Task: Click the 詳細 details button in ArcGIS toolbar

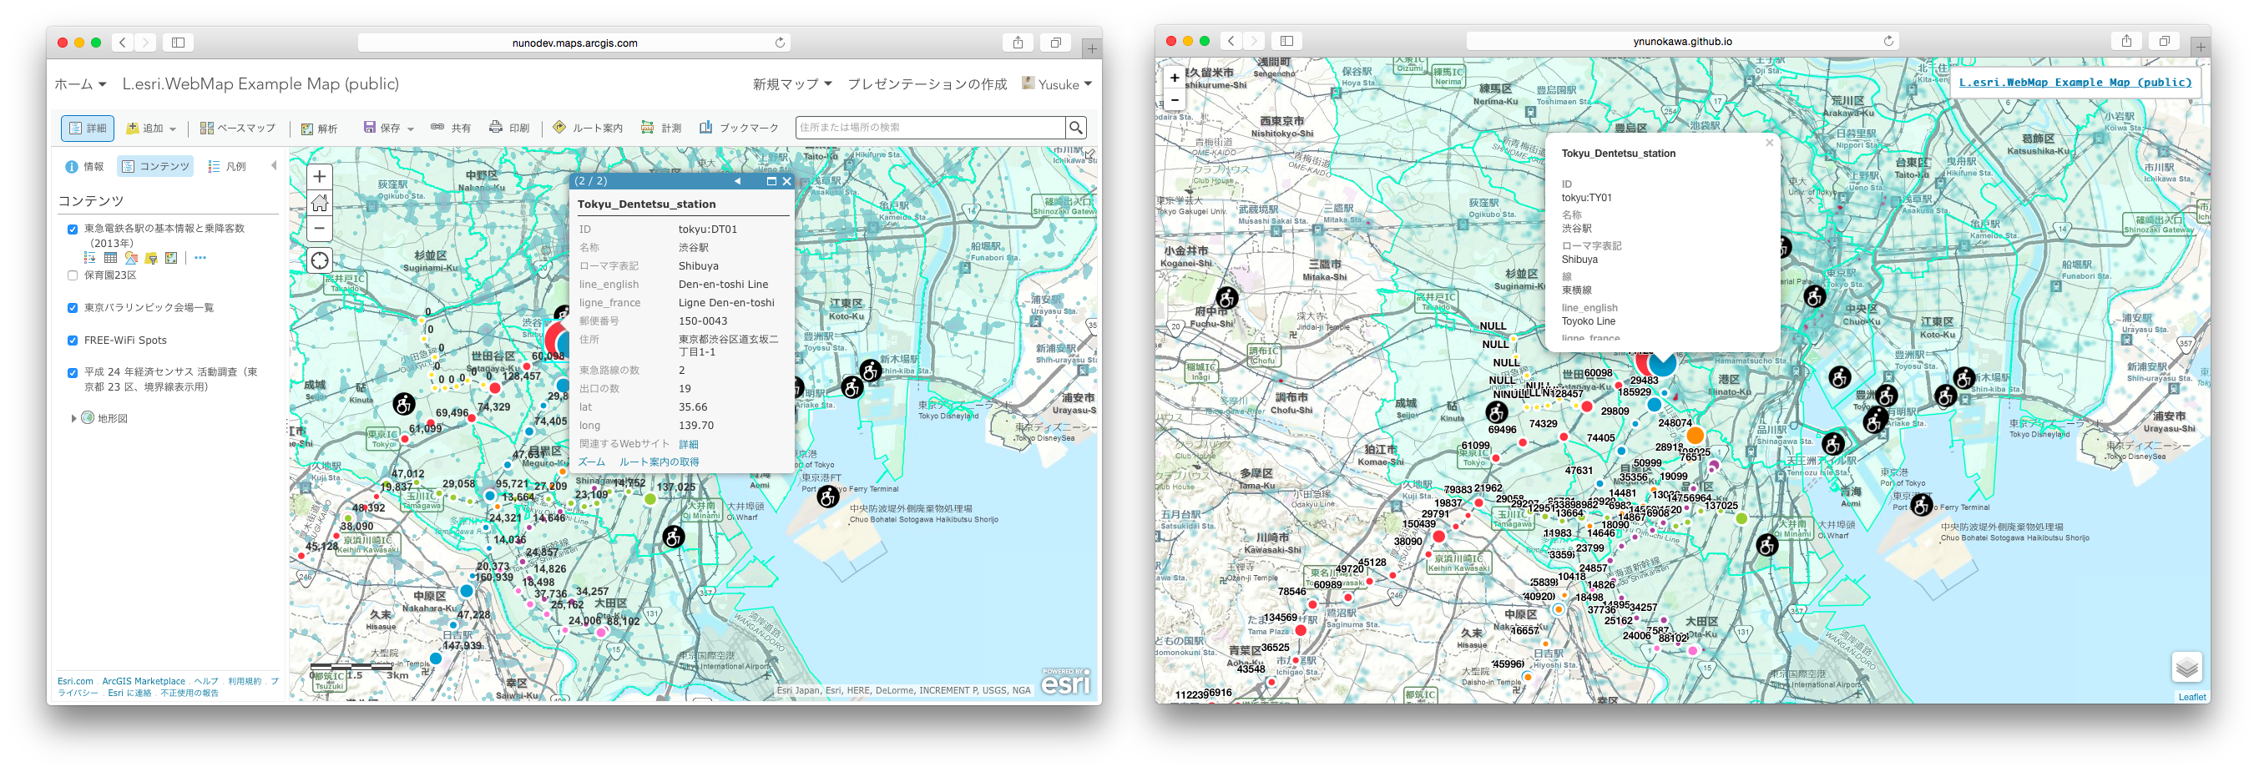Action: pos(88,128)
